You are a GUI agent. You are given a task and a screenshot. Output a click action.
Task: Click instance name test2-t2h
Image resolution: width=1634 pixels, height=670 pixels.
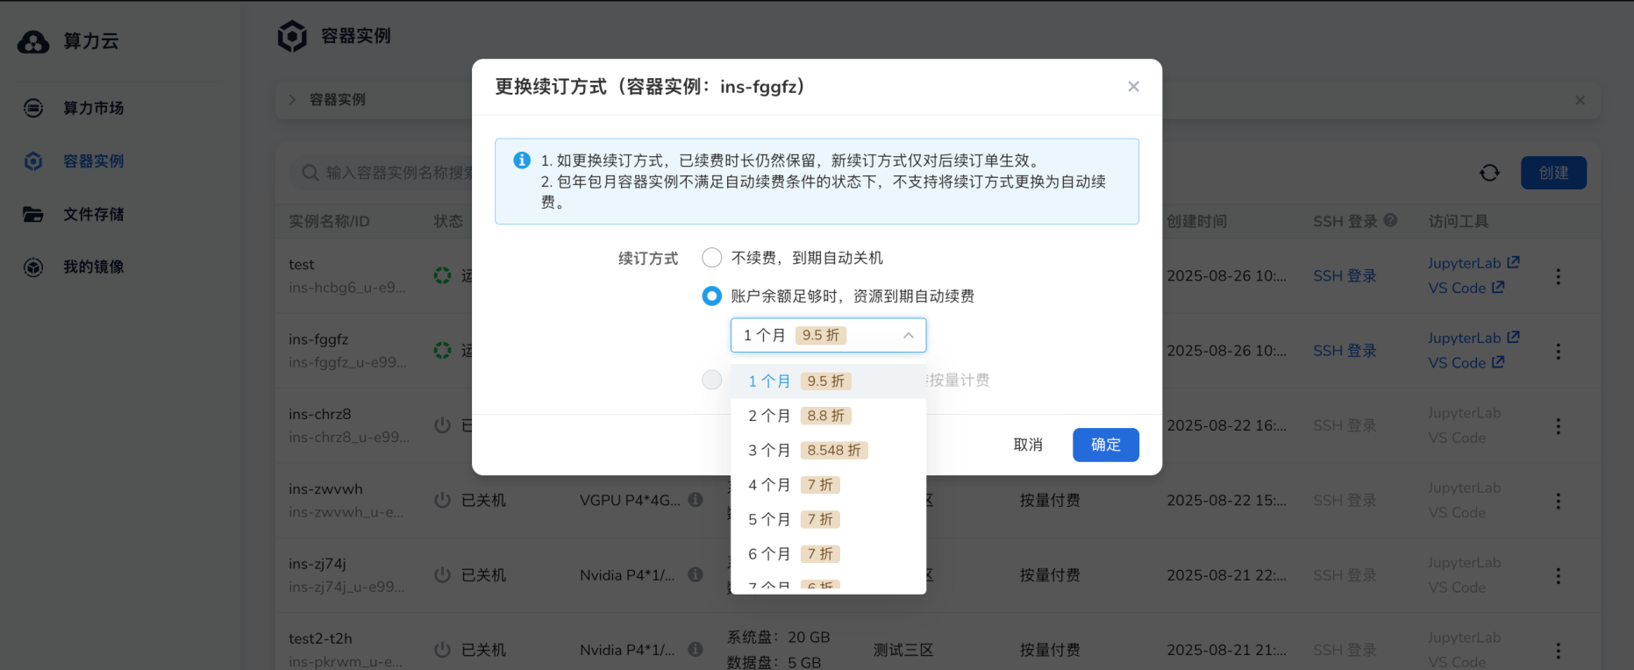point(320,638)
